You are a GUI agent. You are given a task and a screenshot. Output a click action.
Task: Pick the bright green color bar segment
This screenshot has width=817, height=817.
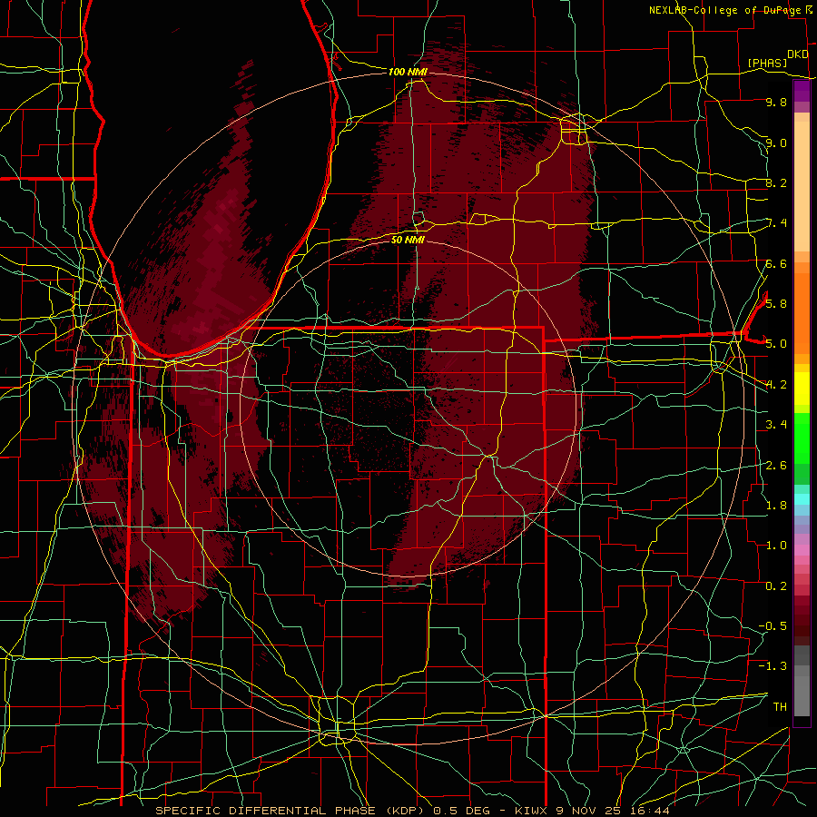click(802, 438)
